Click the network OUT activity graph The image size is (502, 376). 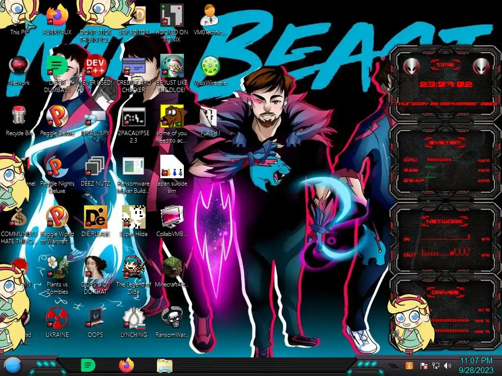[446, 252]
